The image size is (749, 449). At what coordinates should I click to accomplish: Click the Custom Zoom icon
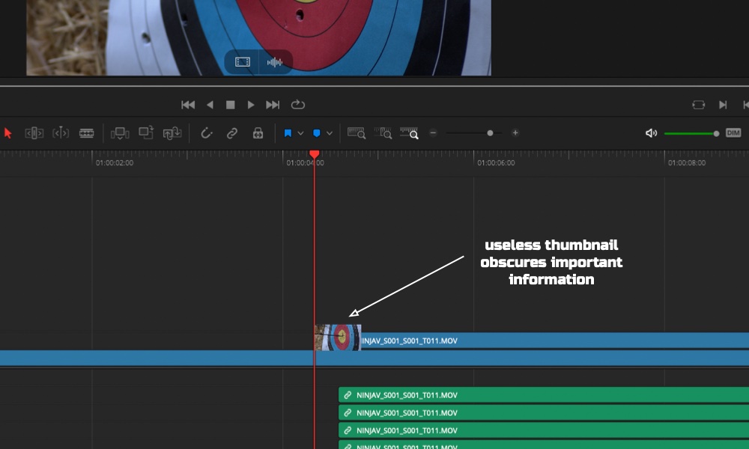409,133
